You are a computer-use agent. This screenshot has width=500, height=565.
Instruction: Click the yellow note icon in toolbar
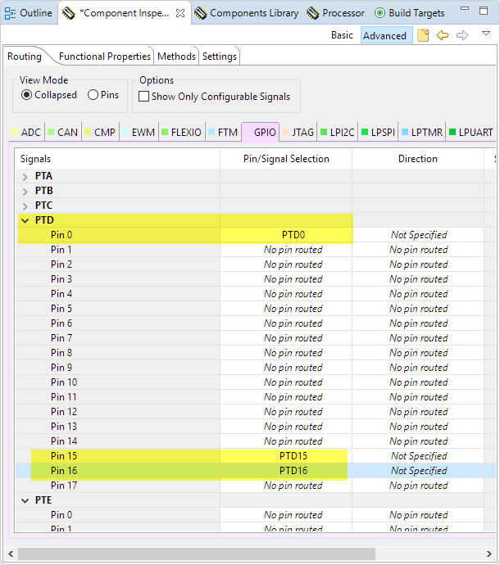(x=423, y=35)
